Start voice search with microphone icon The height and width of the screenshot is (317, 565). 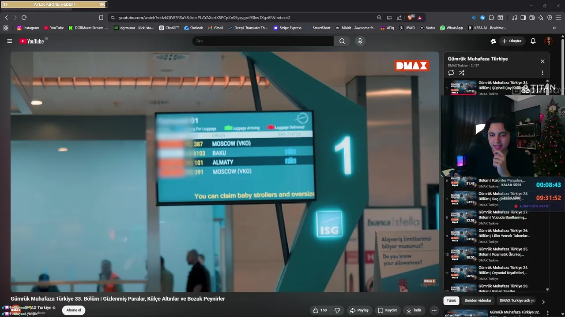pos(360,41)
